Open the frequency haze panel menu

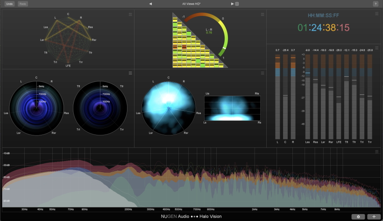(131, 73)
